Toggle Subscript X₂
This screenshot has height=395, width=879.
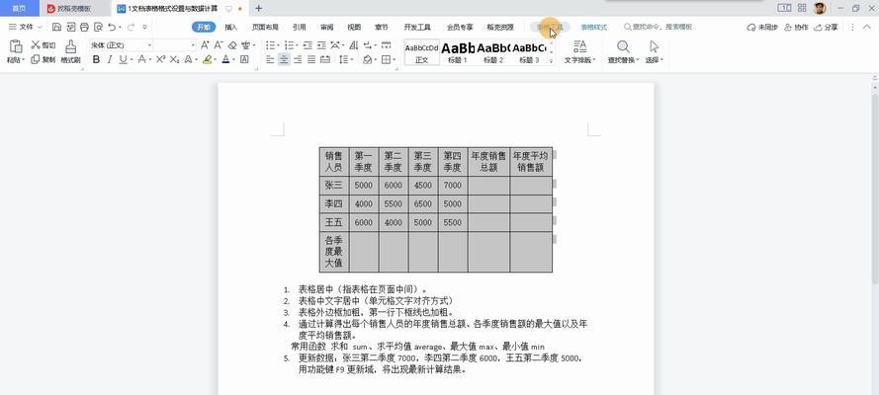175,60
